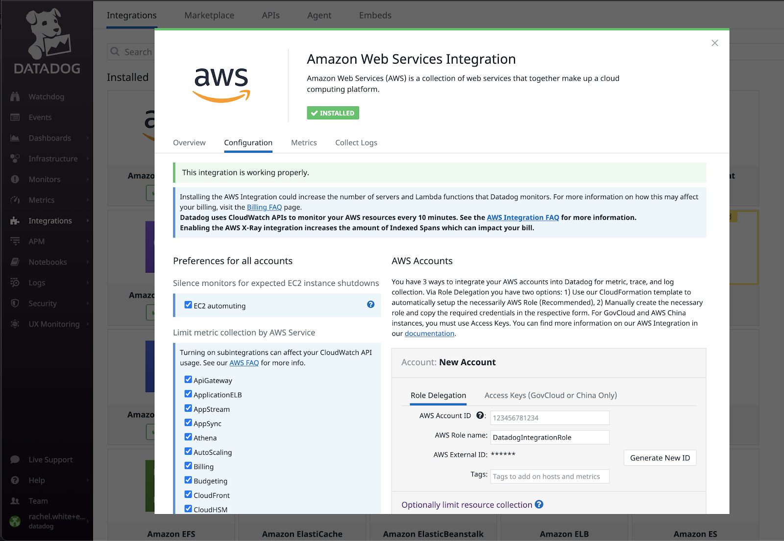Toggle the AppStream checkbox

(x=188, y=408)
